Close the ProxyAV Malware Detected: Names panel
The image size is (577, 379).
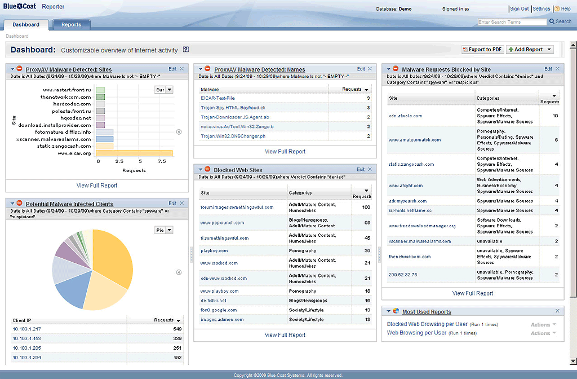[x=370, y=69]
